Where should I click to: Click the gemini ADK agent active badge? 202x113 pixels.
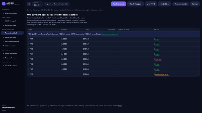pyautogui.click(x=57, y=4)
